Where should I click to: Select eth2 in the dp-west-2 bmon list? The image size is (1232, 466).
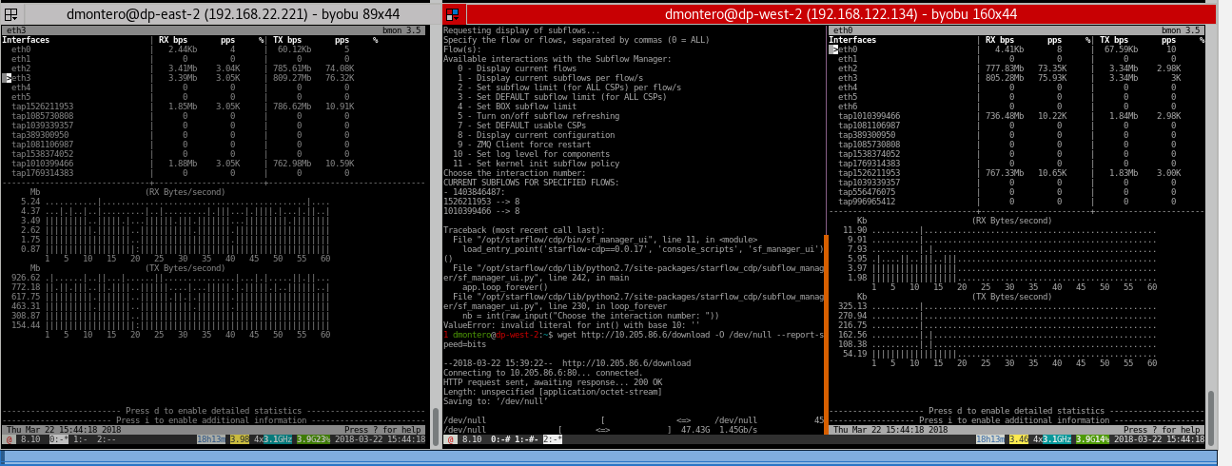click(848, 68)
